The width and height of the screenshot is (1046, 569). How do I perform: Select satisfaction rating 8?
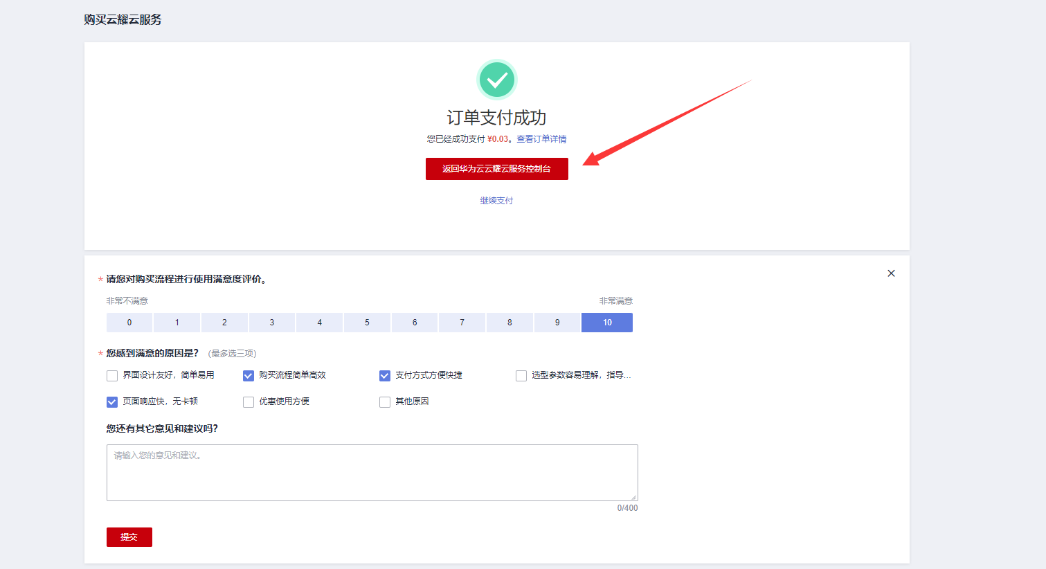click(510, 323)
